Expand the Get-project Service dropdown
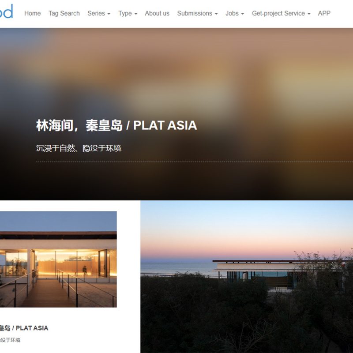 [281, 14]
